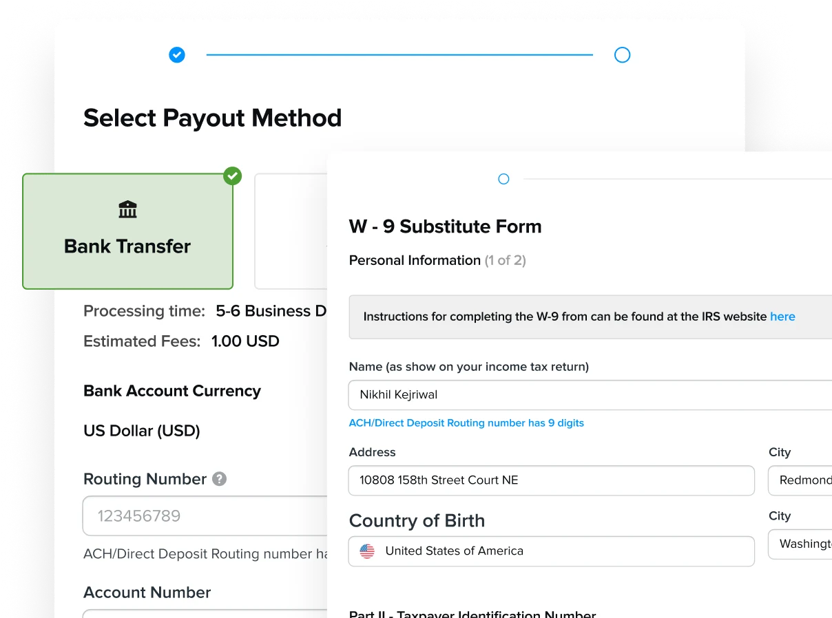Click the Routing Number help question mark

219,479
